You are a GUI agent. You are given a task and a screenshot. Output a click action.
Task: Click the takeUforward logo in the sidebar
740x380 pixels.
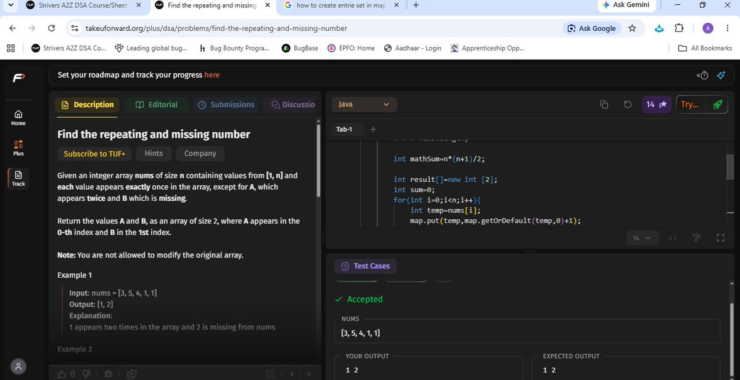(x=18, y=78)
